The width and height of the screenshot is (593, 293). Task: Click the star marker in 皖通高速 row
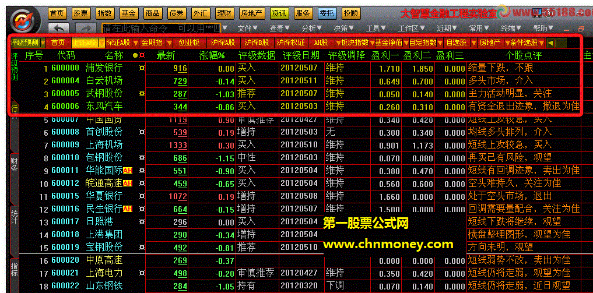click(x=142, y=183)
